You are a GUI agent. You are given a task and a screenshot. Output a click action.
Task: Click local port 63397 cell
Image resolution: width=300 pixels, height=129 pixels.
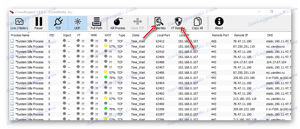tap(160, 114)
